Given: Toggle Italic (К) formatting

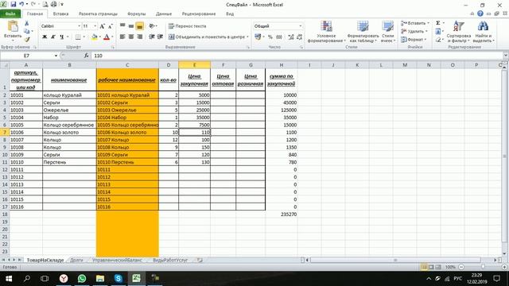Looking at the screenshot, I should tap(53, 37).
